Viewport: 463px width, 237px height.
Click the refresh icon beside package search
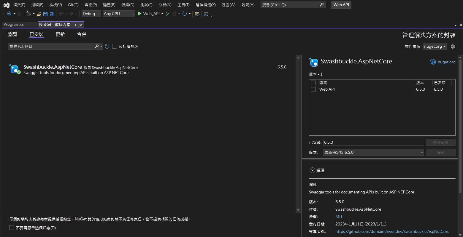pyautogui.click(x=107, y=47)
